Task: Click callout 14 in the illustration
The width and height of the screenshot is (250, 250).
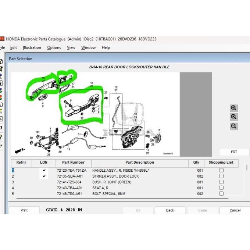Action: pyautogui.click(x=68, y=126)
